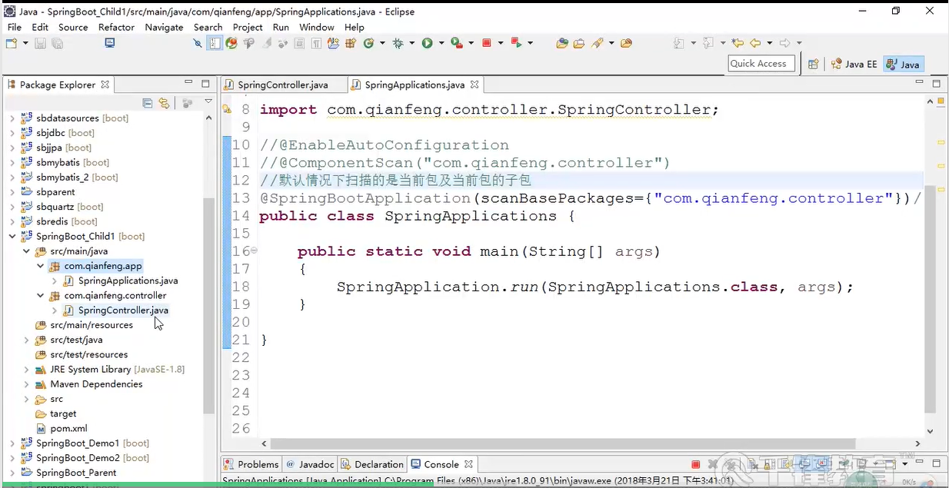This screenshot has height=488, width=949.
Task: Select the Java perspective button
Action: click(903, 65)
